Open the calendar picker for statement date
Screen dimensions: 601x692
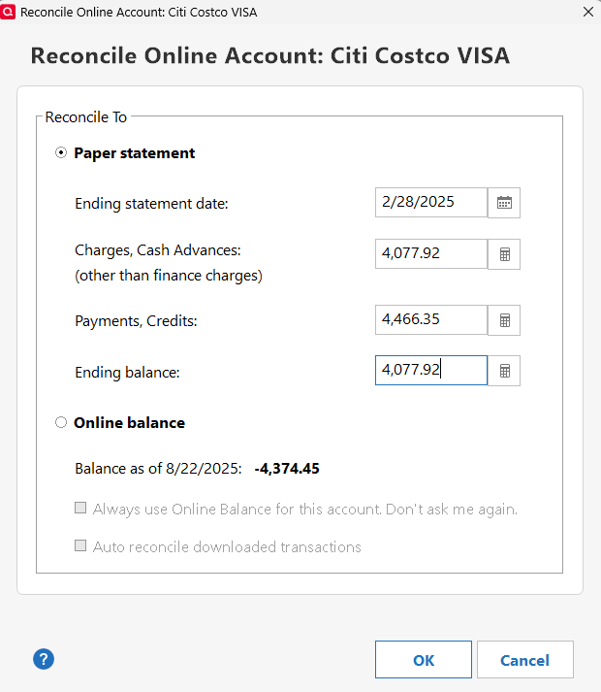504,203
